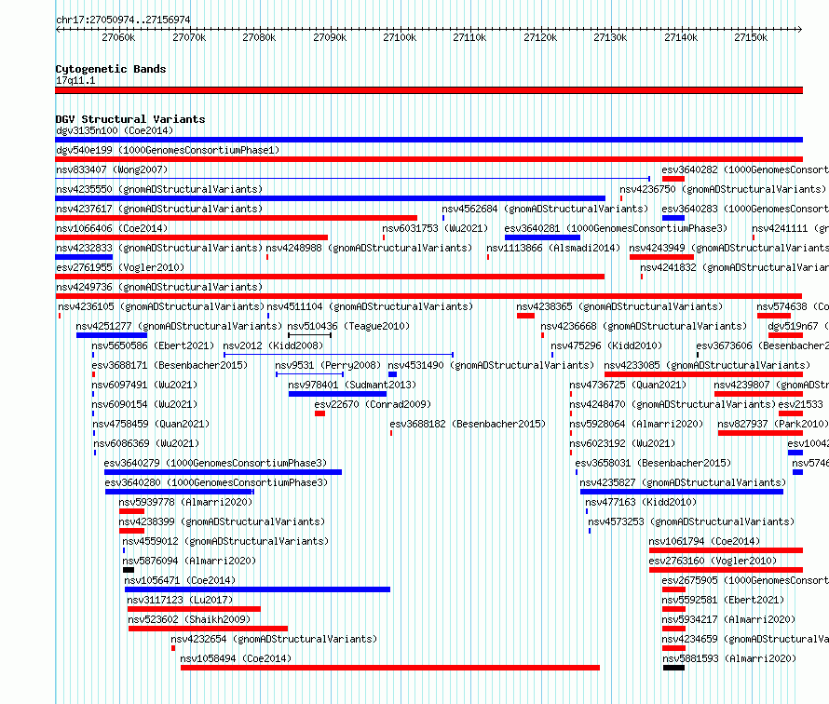This screenshot has height=704, width=829.
Task: Click the chr17:27050974..27156974 region label
Action: pyautogui.click(x=123, y=20)
